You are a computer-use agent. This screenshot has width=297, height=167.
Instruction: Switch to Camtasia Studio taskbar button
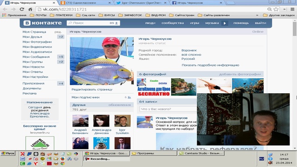click(201, 154)
